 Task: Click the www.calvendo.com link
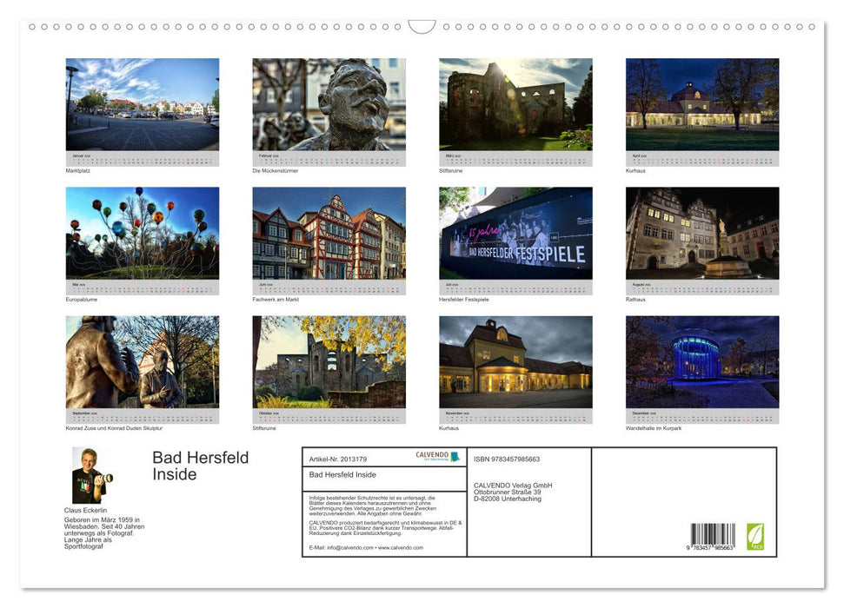(x=400, y=547)
